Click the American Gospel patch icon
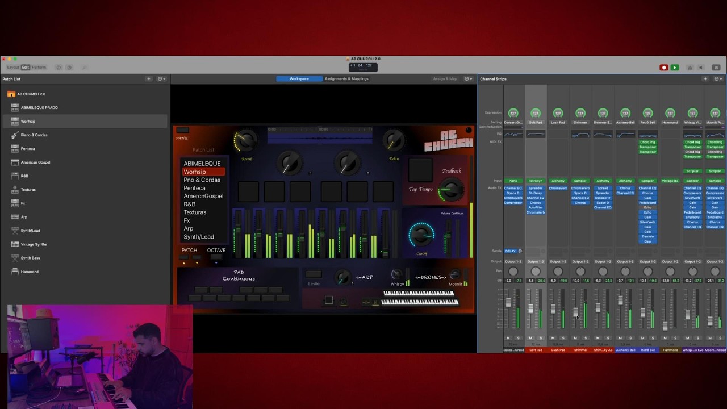This screenshot has width=727, height=409. point(15,162)
